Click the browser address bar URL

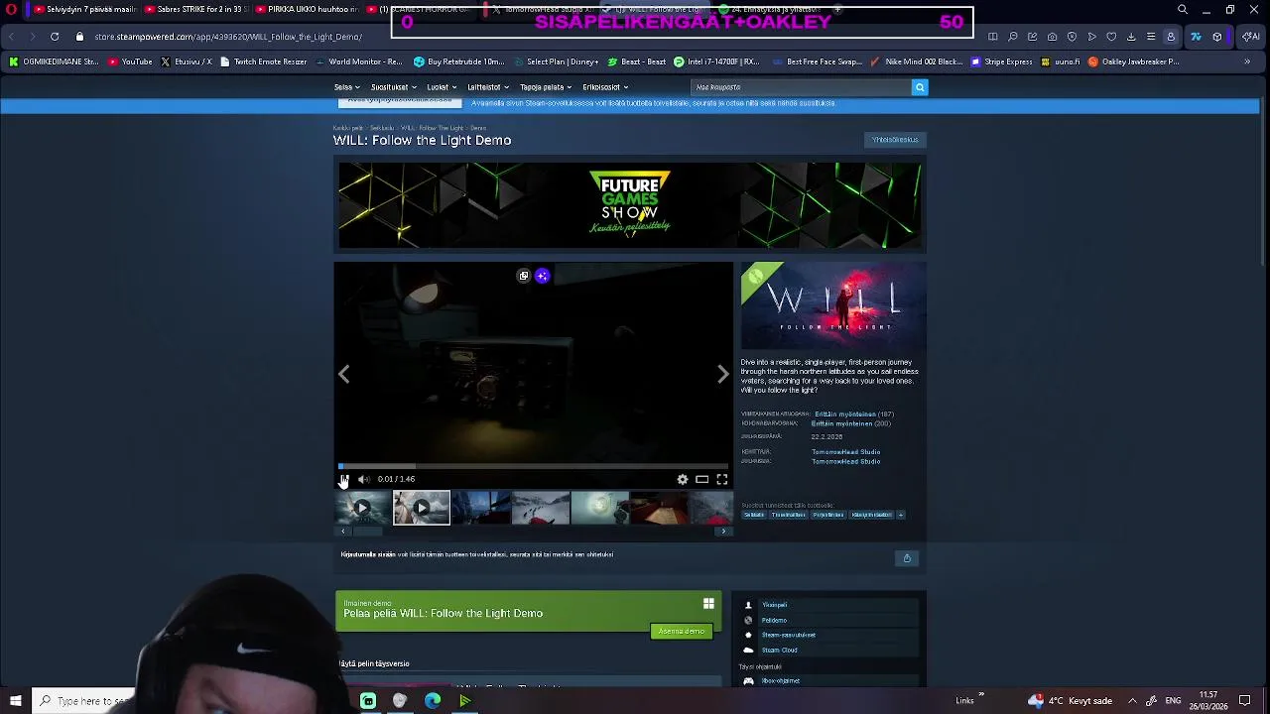tap(228, 37)
